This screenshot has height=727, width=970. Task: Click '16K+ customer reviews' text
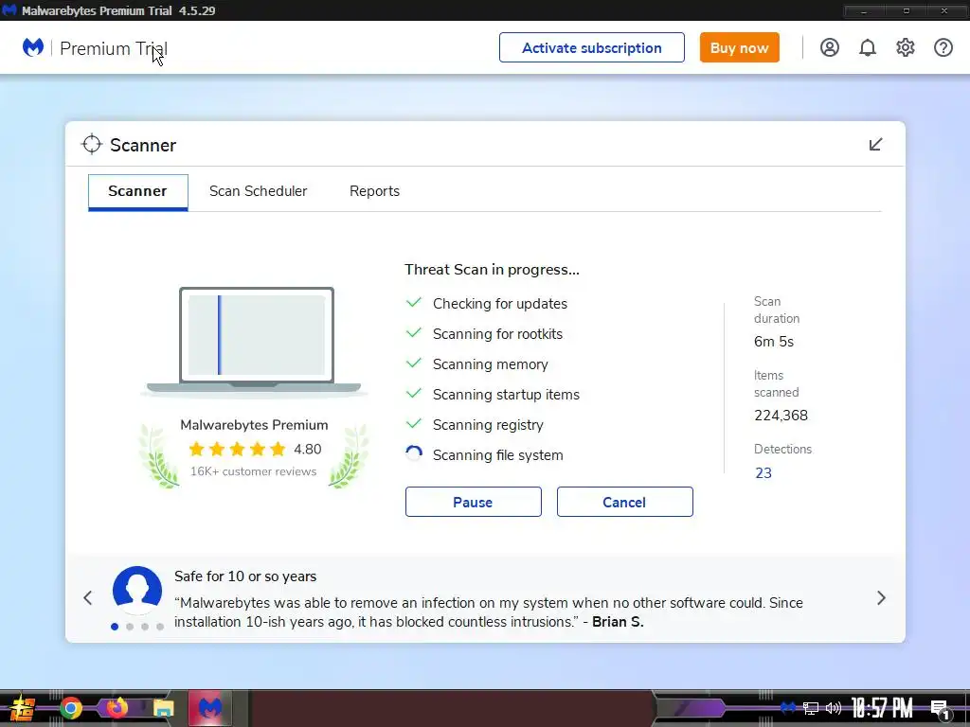[x=253, y=471]
